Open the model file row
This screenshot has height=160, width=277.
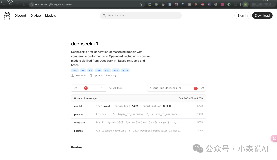[x=138, y=106]
